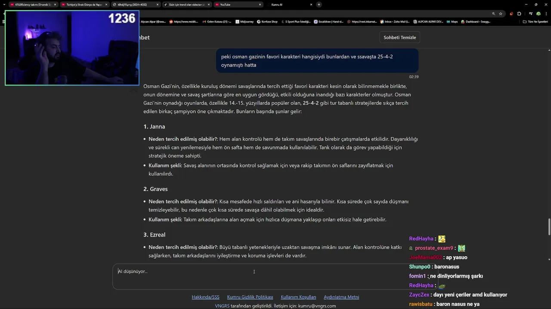This screenshot has height=309, width=551.
Task: Switch to the YouTube tab
Action: tap(238, 4)
